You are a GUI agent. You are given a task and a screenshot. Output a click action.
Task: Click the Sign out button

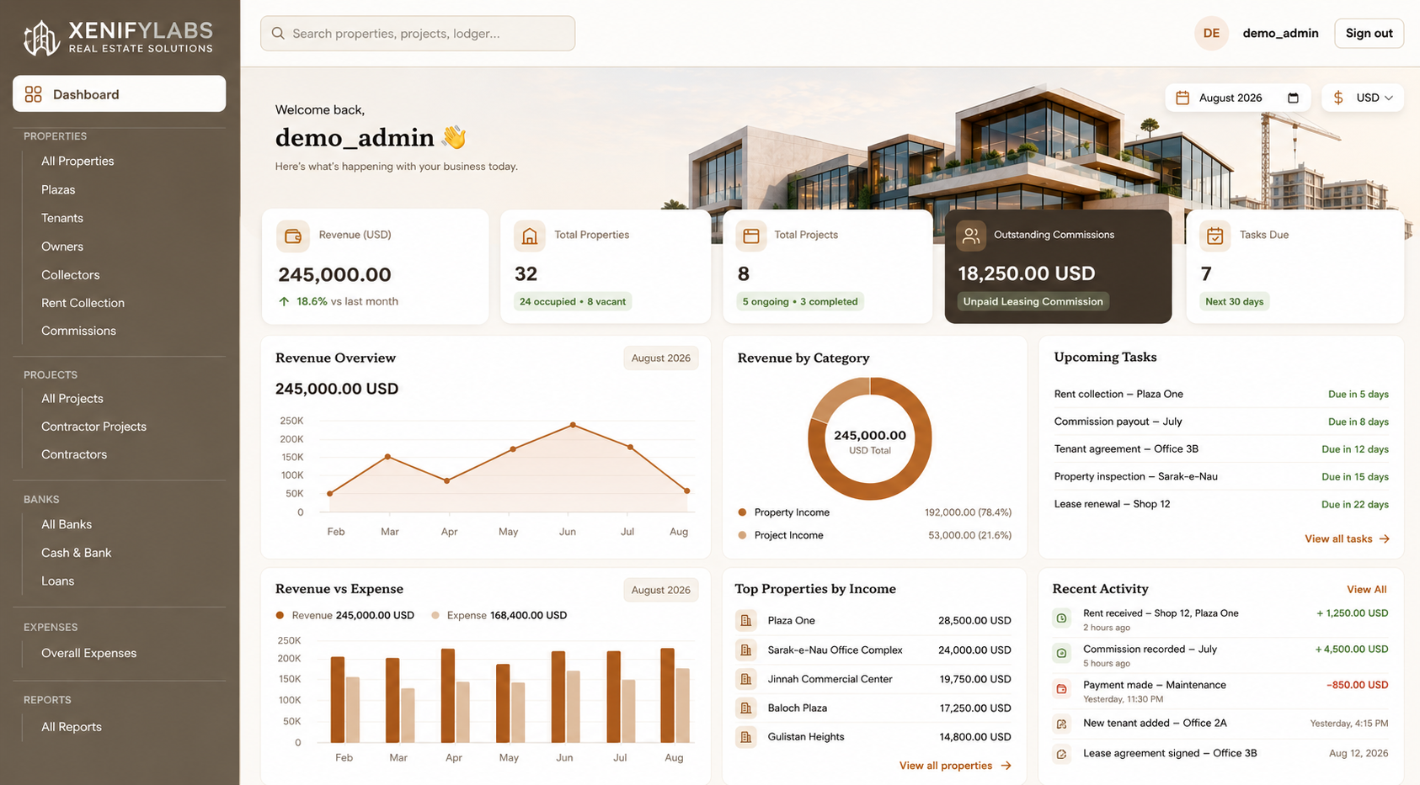click(x=1369, y=34)
